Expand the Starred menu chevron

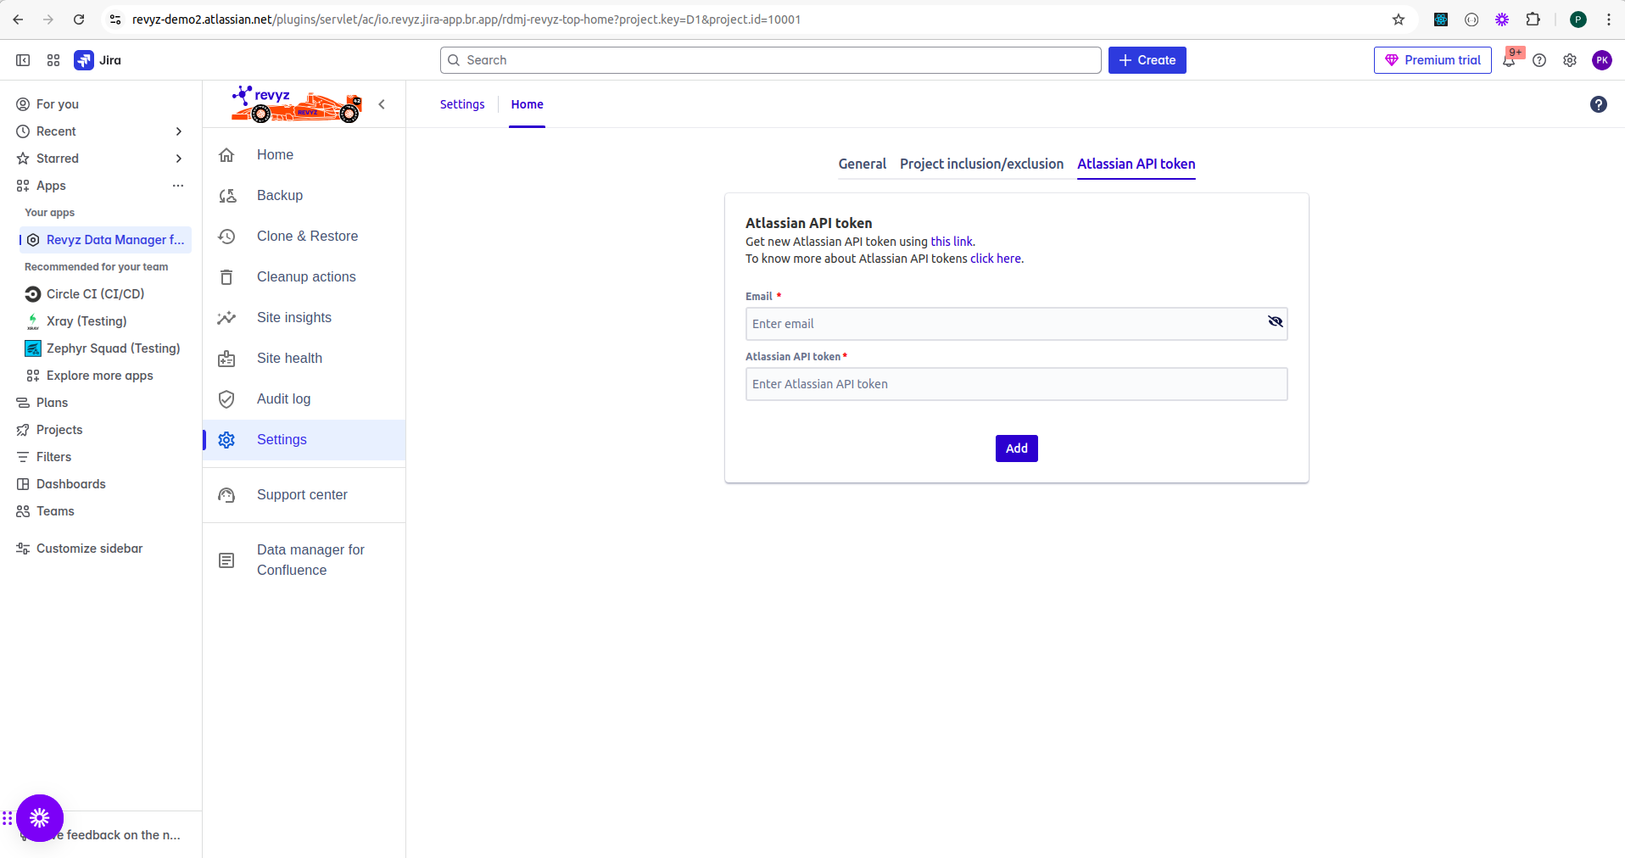click(178, 159)
